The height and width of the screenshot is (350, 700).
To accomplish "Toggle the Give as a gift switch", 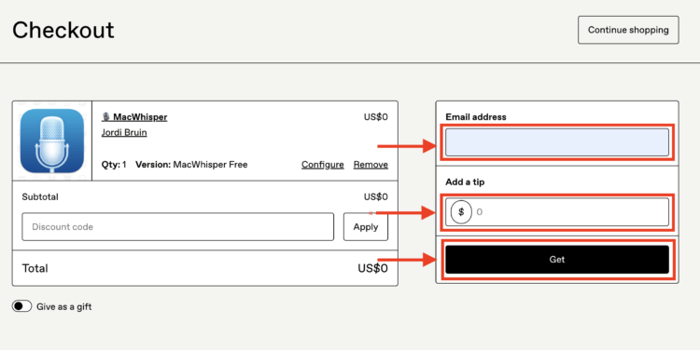I will coord(21,306).
